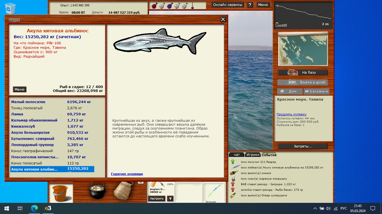Switch the РУС input language indicator
Viewport: 382px width, 214px height.
(x=343, y=208)
